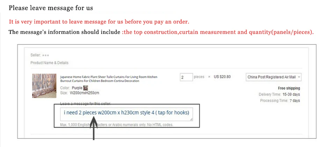This screenshot has width=332, height=147.
Task: Click the red very important notice text
Action: click(99, 22)
